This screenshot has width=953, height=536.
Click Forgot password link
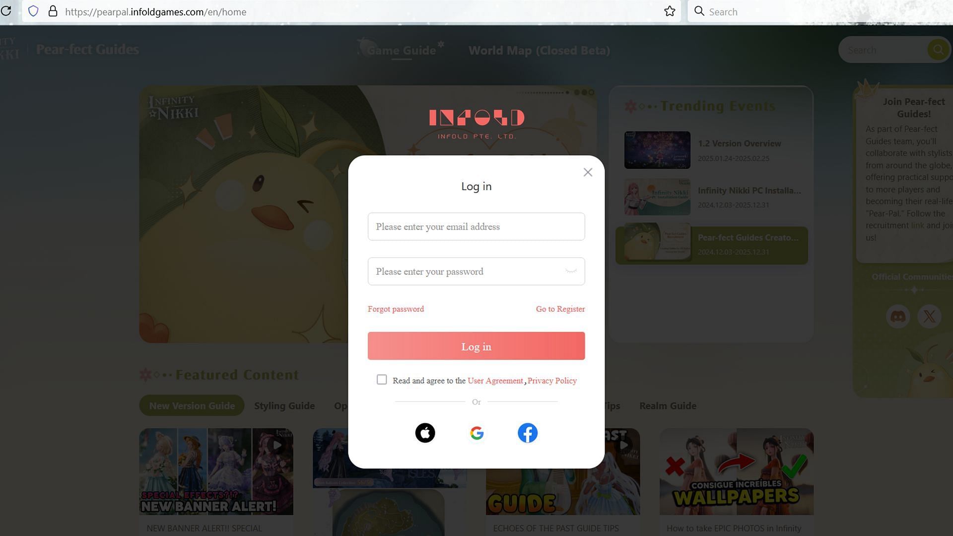[395, 308]
